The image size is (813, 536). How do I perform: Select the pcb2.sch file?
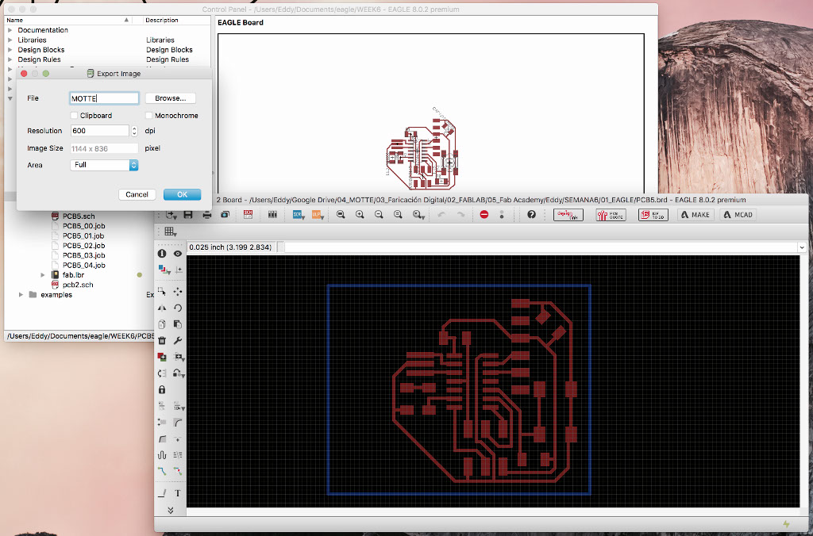point(78,285)
